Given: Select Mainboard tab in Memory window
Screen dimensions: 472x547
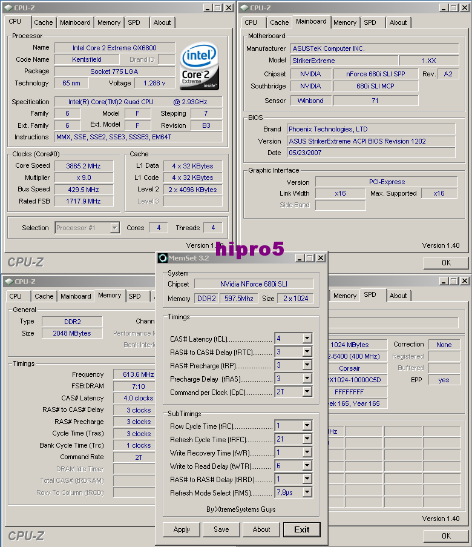Looking at the screenshot, I should [76, 296].
